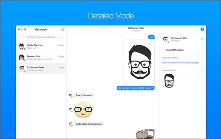Click the yellow glasses emoji sticker
The image size is (221, 139).
point(83,110)
